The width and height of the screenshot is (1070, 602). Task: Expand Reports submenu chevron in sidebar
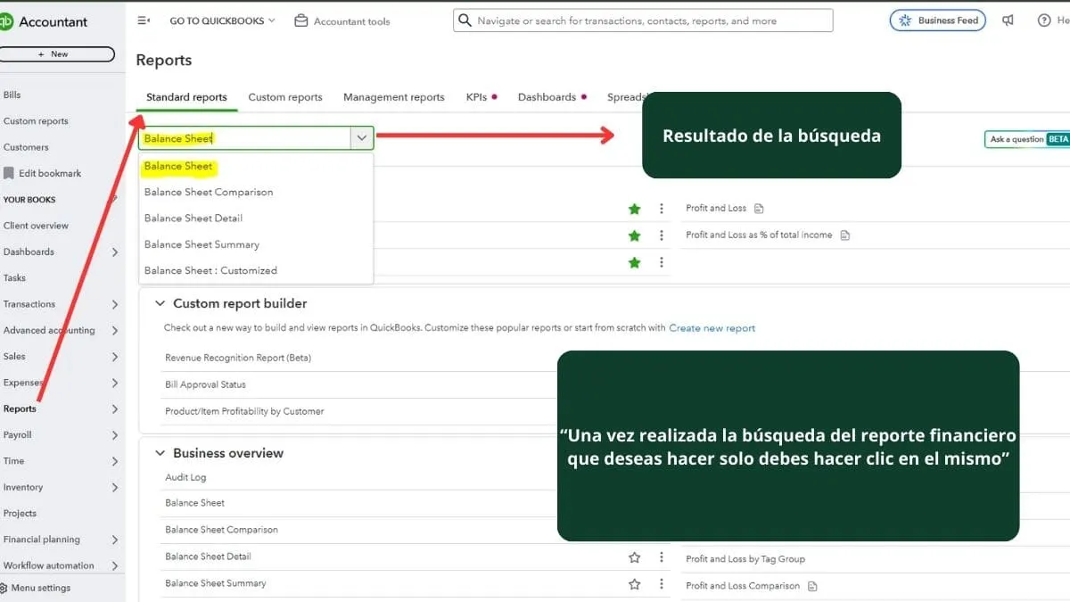coord(114,409)
